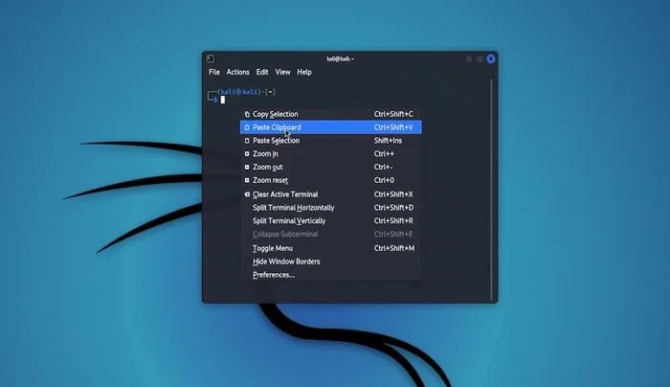Viewport: 670px width, 387px height.
Task: Click the icon beside Clear Active Terminal
Action: (x=247, y=194)
